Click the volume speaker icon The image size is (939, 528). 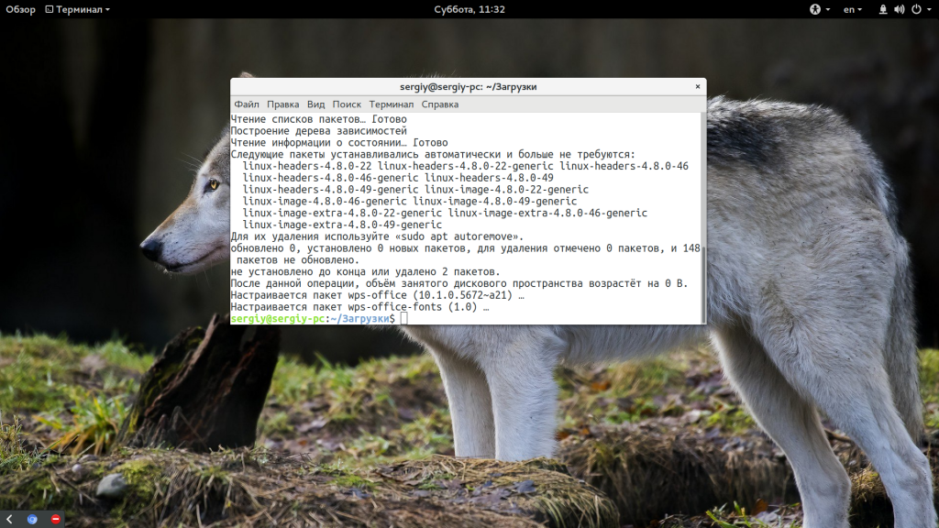point(899,9)
